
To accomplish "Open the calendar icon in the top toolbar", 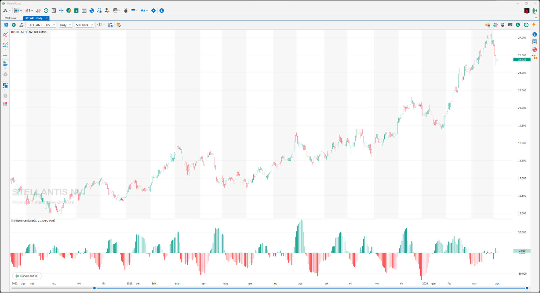I will coord(84,11).
